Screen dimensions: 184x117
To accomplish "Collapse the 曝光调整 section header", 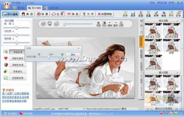I will tap(163, 73).
